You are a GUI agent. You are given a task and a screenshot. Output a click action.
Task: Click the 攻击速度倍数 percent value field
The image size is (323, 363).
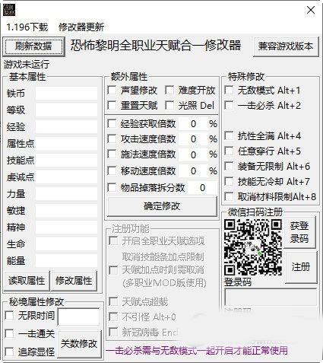193,139
